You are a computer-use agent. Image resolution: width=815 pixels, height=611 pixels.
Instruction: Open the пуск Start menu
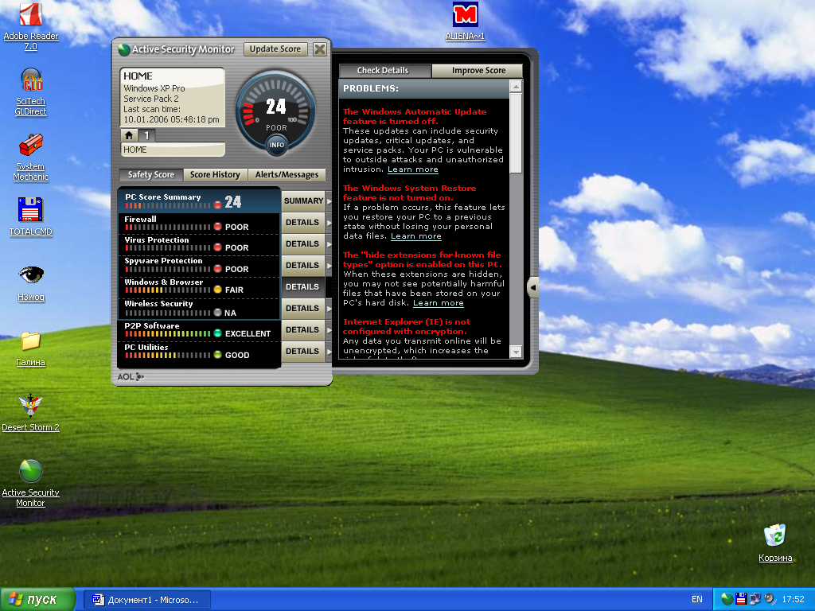[37, 600]
